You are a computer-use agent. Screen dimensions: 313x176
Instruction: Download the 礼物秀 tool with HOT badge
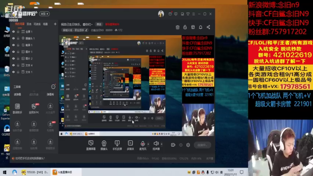(50, 126)
